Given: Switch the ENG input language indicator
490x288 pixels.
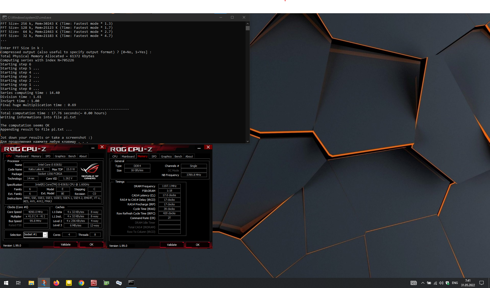Looking at the screenshot, I should tap(455, 283).
